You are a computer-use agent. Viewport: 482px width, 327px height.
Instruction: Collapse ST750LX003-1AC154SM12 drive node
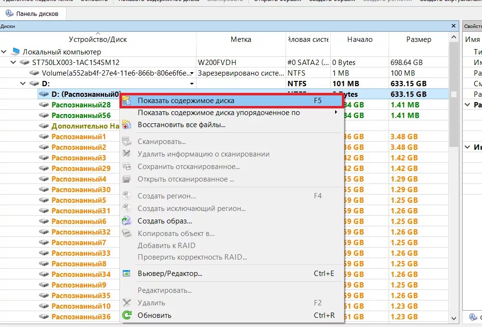tap(13, 63)
